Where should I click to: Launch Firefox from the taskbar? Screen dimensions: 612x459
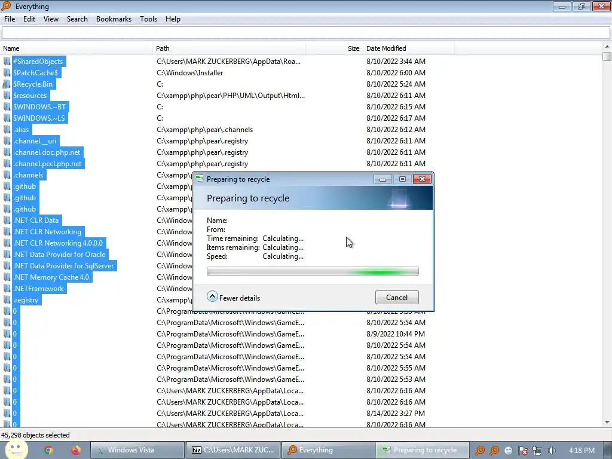(x=76, y=450)
